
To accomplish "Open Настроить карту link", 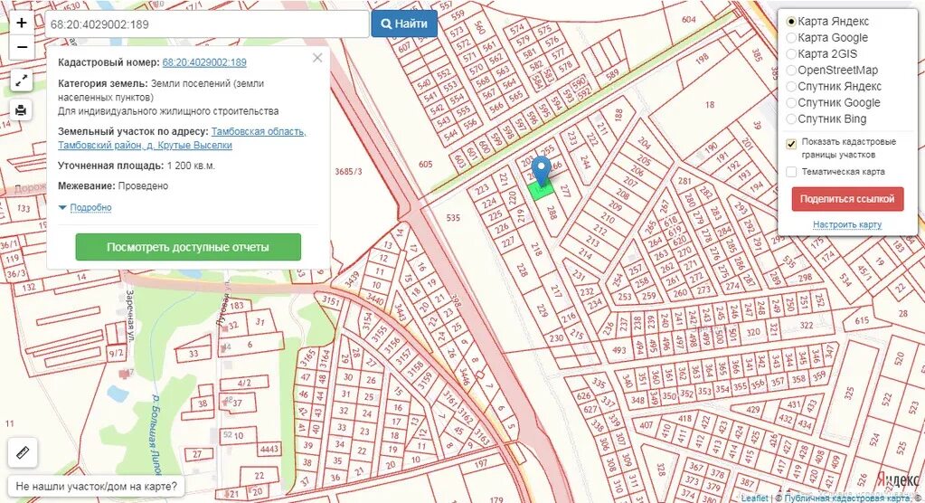I will click(x=847, y=224).
